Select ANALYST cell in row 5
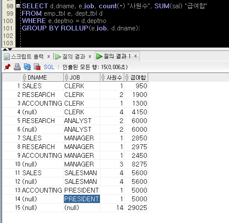229x223 pixels. (x=82, y=121)
